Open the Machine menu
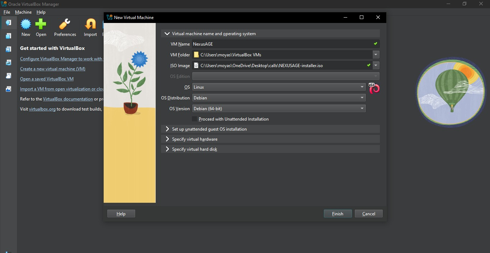The width and height of the screenshot is (490, 253). point(23,12)
